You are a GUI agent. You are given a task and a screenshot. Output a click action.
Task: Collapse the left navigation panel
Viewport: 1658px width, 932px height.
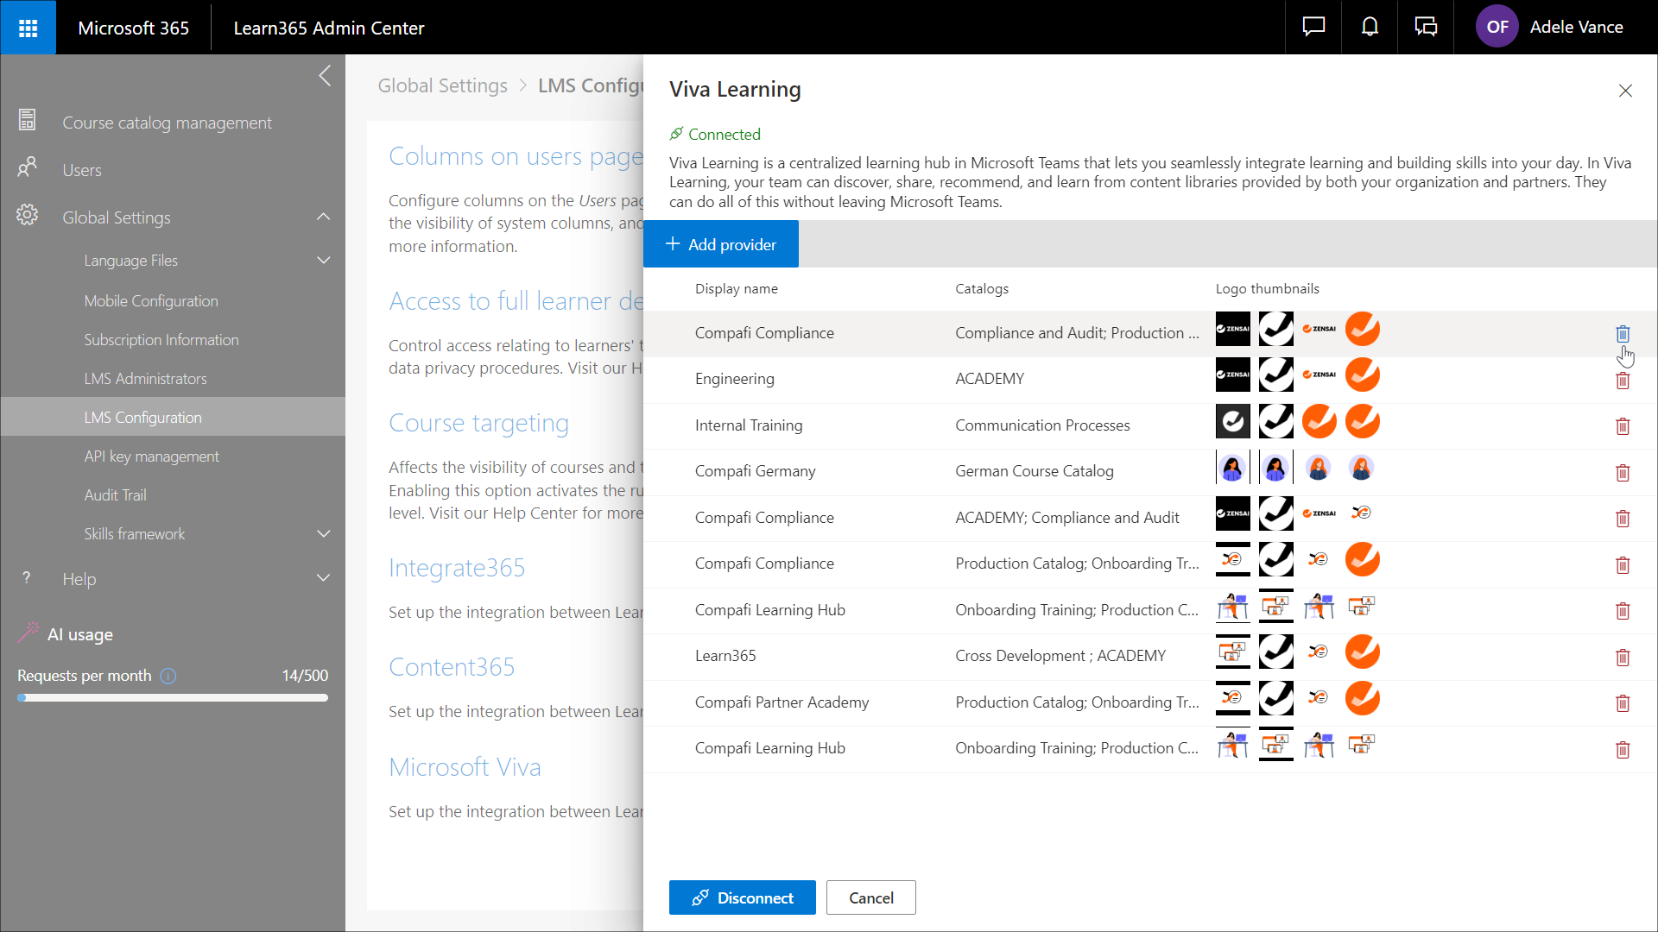(325, 76)
